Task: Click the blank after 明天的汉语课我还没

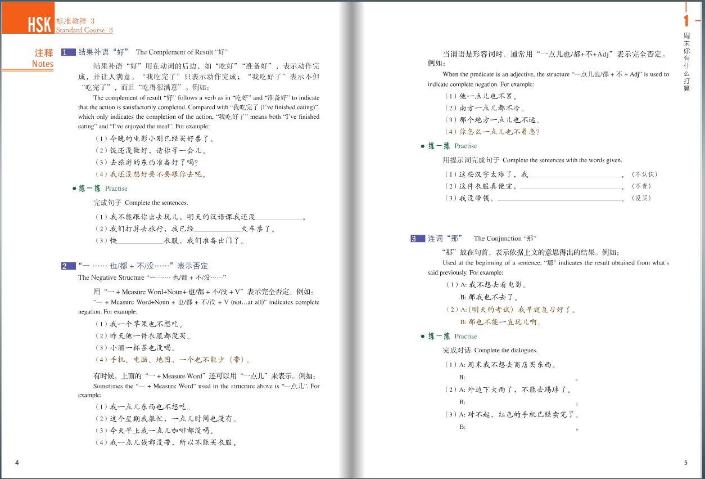Action: [x=279, y=218]
